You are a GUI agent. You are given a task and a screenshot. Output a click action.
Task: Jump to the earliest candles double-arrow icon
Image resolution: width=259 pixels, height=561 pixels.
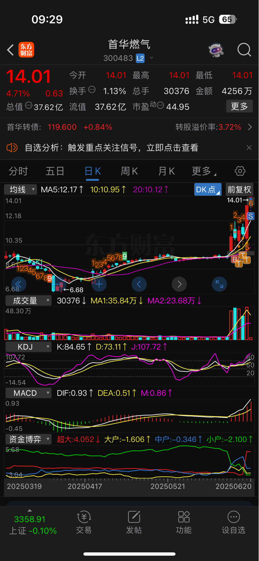[x=19, y=284]
